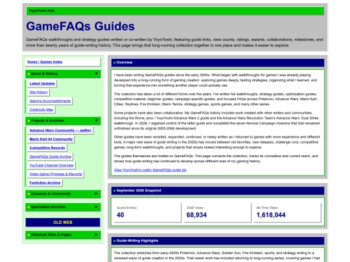The height and width of the screenshot is (262, 350).
Task: Open Advance Wars Community — awRev link
Action: click(x=60, y=130)
